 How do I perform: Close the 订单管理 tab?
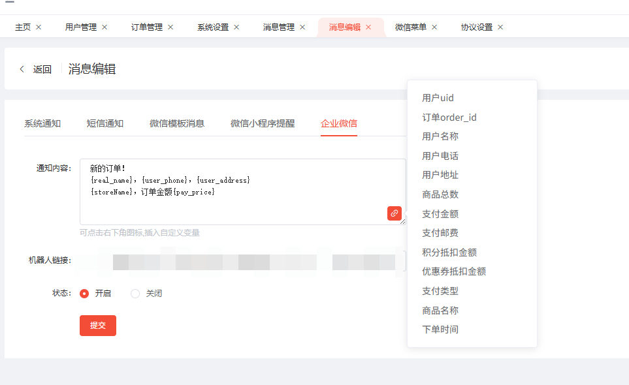pyautogui.click(x=170, y=27)
